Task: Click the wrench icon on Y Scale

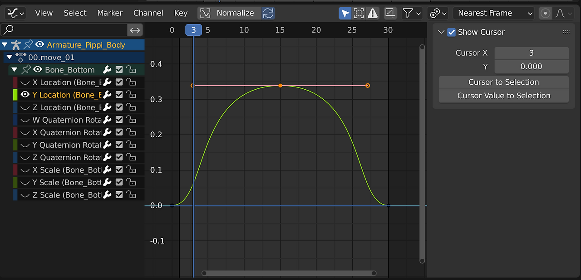Action: (x=107, y=183)
